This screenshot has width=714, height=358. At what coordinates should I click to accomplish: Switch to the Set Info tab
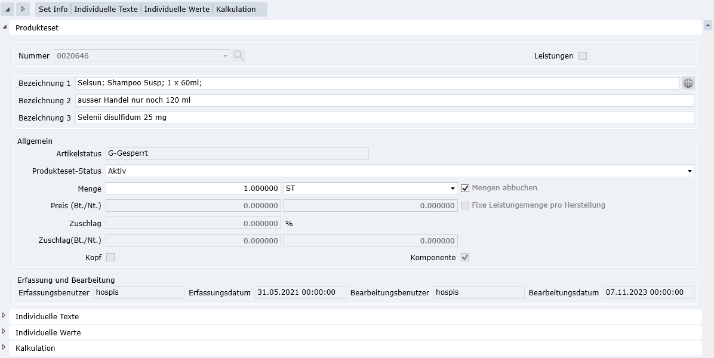tap(53, 10)
